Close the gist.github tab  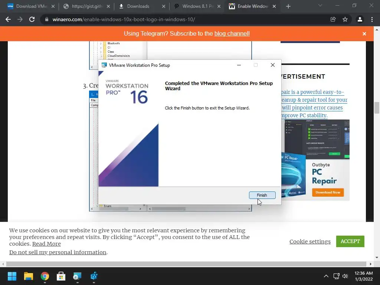point(108,6)
